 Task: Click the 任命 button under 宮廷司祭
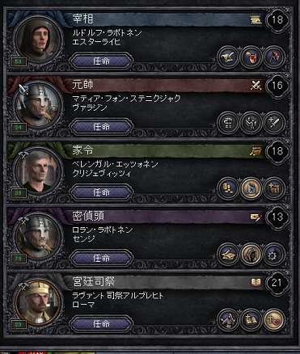(x=101, y=324)
